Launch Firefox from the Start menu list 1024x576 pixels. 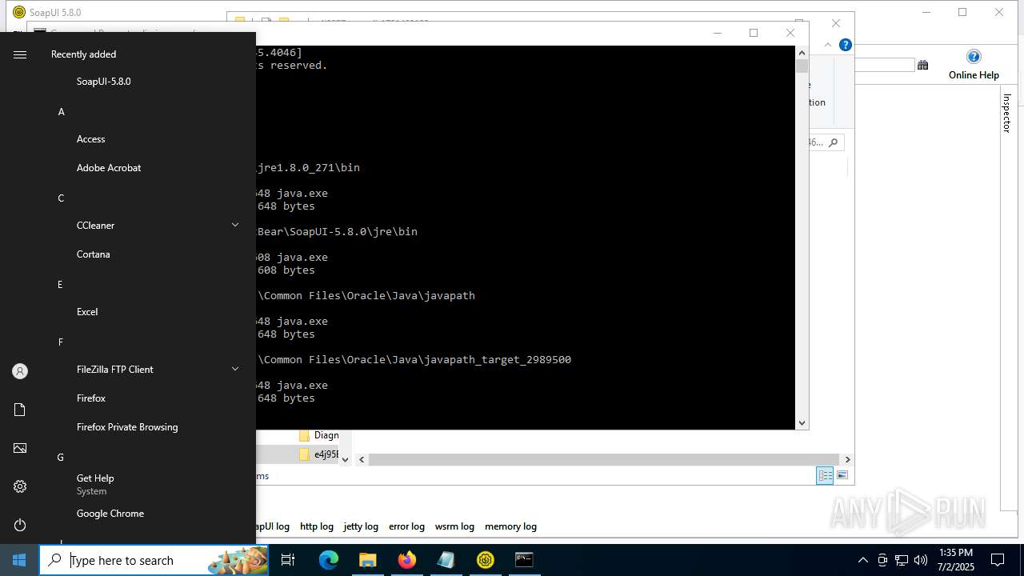[91, 398]
